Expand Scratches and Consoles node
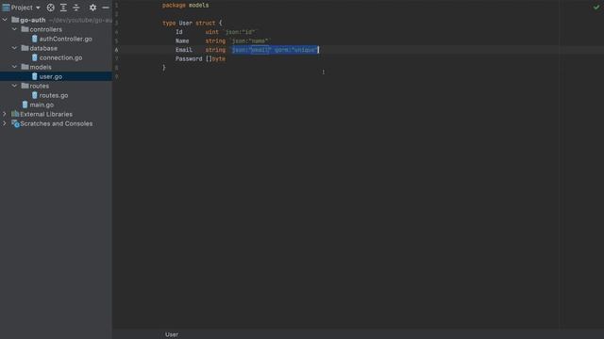The image size is (604, 339). (x=5, y=123)
